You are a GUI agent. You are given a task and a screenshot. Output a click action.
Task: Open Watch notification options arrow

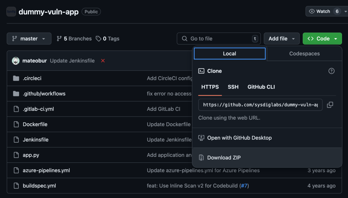(x=345, y=11)
